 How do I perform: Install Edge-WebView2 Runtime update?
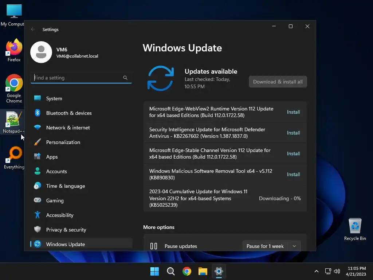[x=293, y=112]
